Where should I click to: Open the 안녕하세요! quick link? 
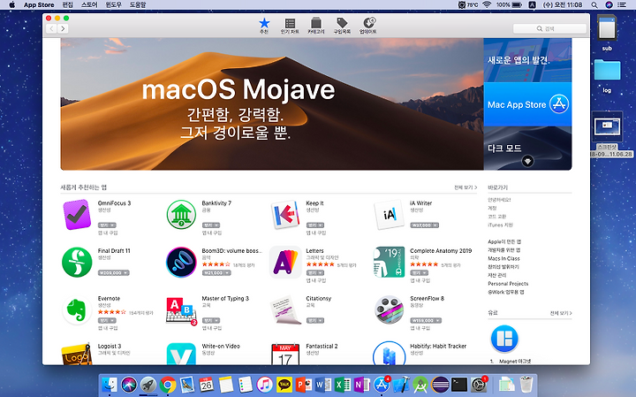click(499, 200)
